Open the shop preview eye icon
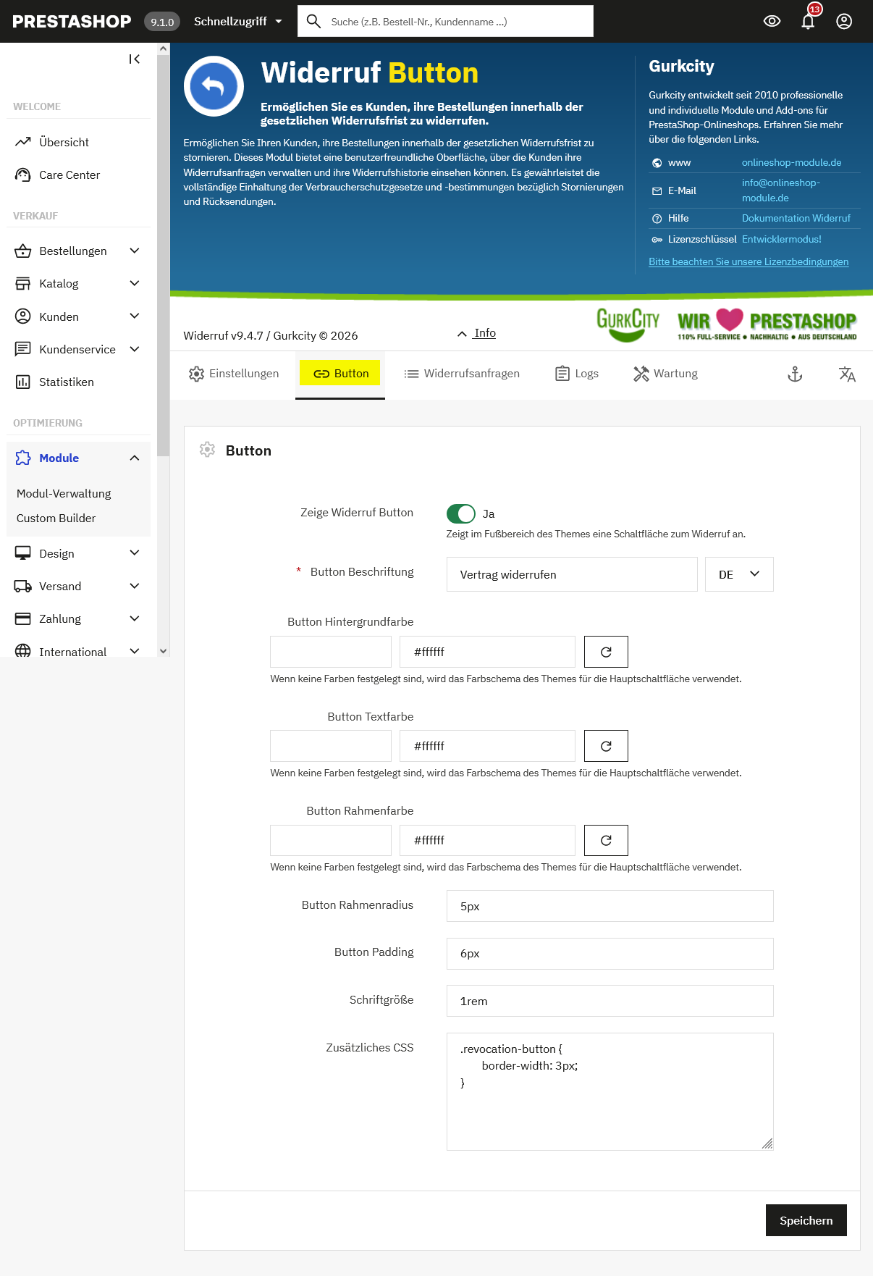This screenshot has height=1276, width=873. 772,21
